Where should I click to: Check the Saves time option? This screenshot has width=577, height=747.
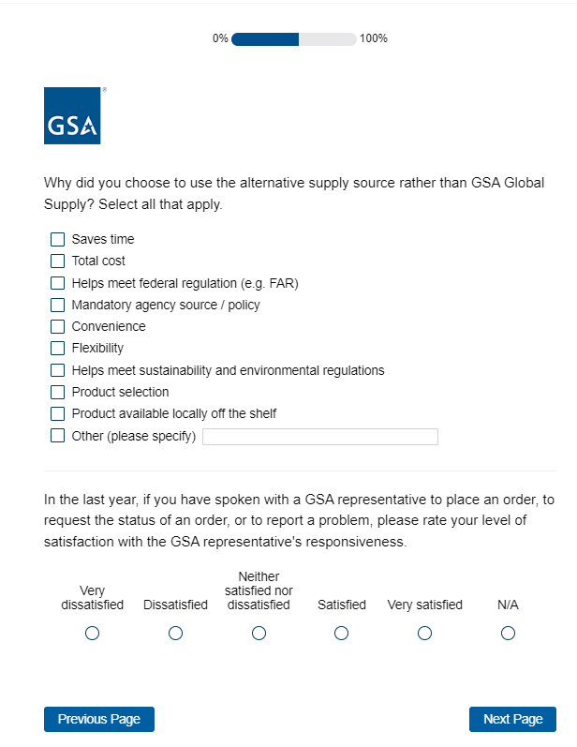58,239
